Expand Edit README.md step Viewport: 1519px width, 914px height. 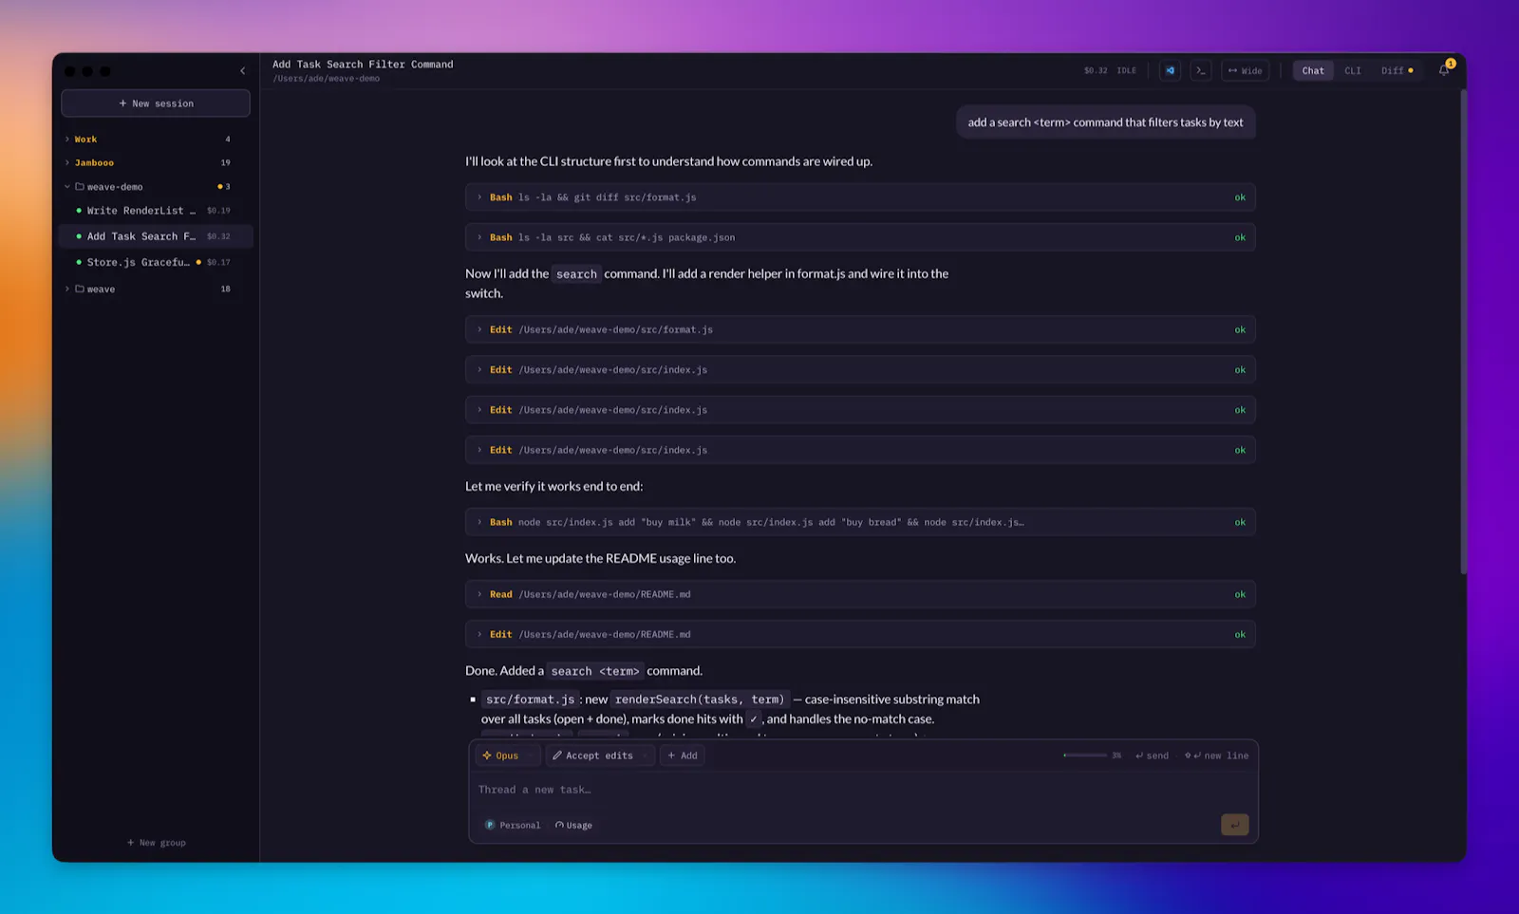[860, 634]
